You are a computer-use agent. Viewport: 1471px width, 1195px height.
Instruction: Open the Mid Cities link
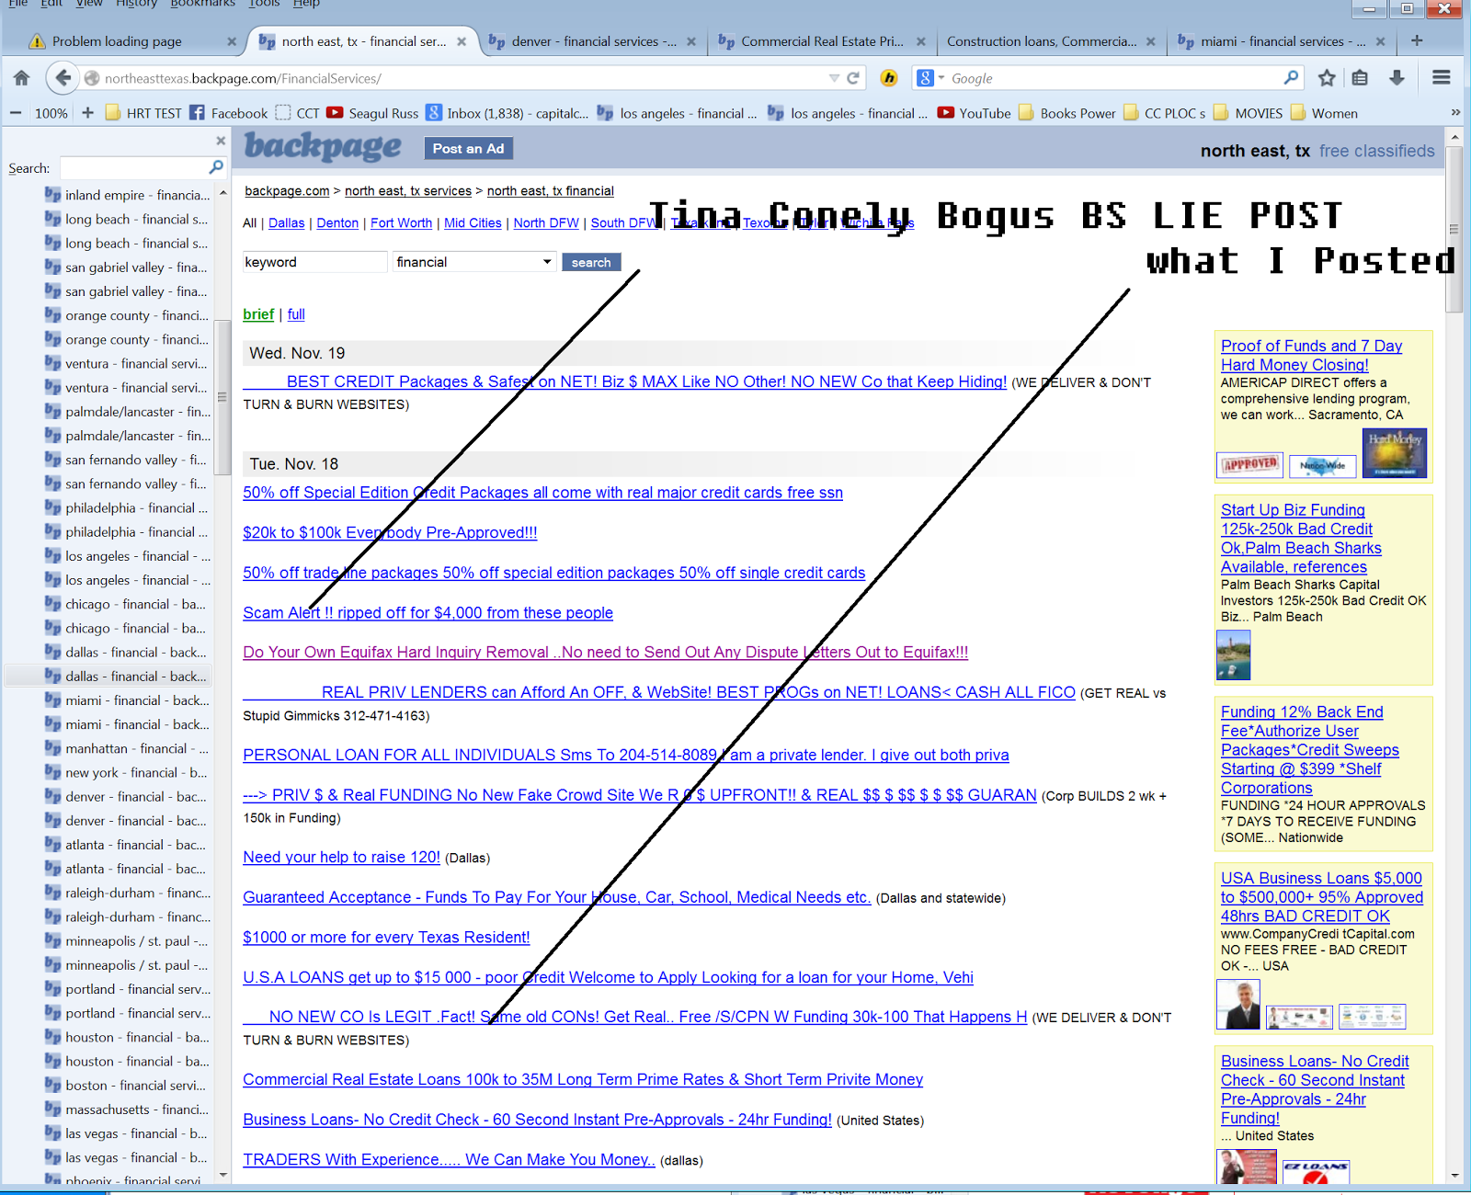(473, 222)
